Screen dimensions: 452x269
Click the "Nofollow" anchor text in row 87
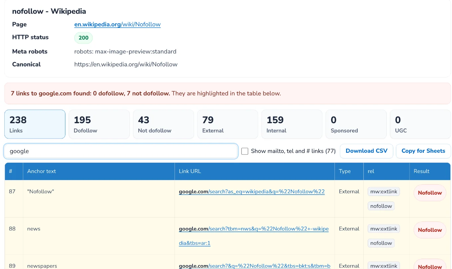coord(40,192)
